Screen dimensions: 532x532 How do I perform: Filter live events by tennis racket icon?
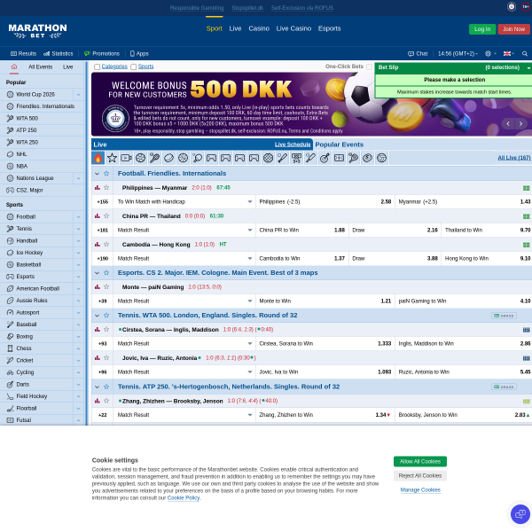coord(154,158)
